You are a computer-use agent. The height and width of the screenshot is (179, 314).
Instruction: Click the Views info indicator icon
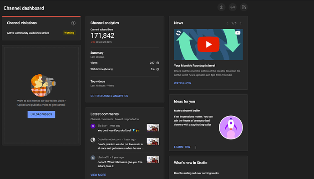[x=157, y=63]
